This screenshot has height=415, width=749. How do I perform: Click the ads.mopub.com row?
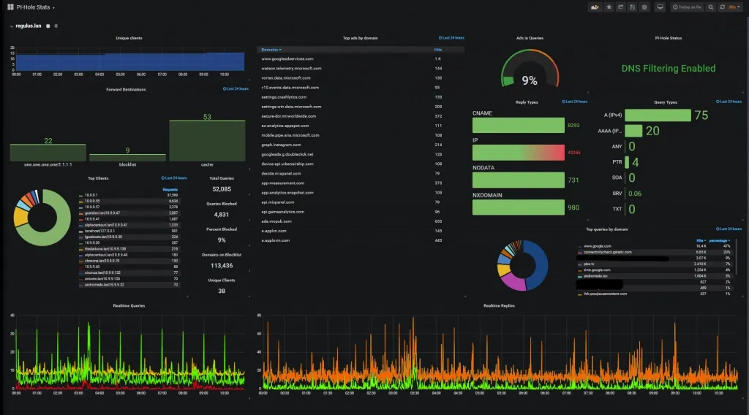[x=361, y=221]
